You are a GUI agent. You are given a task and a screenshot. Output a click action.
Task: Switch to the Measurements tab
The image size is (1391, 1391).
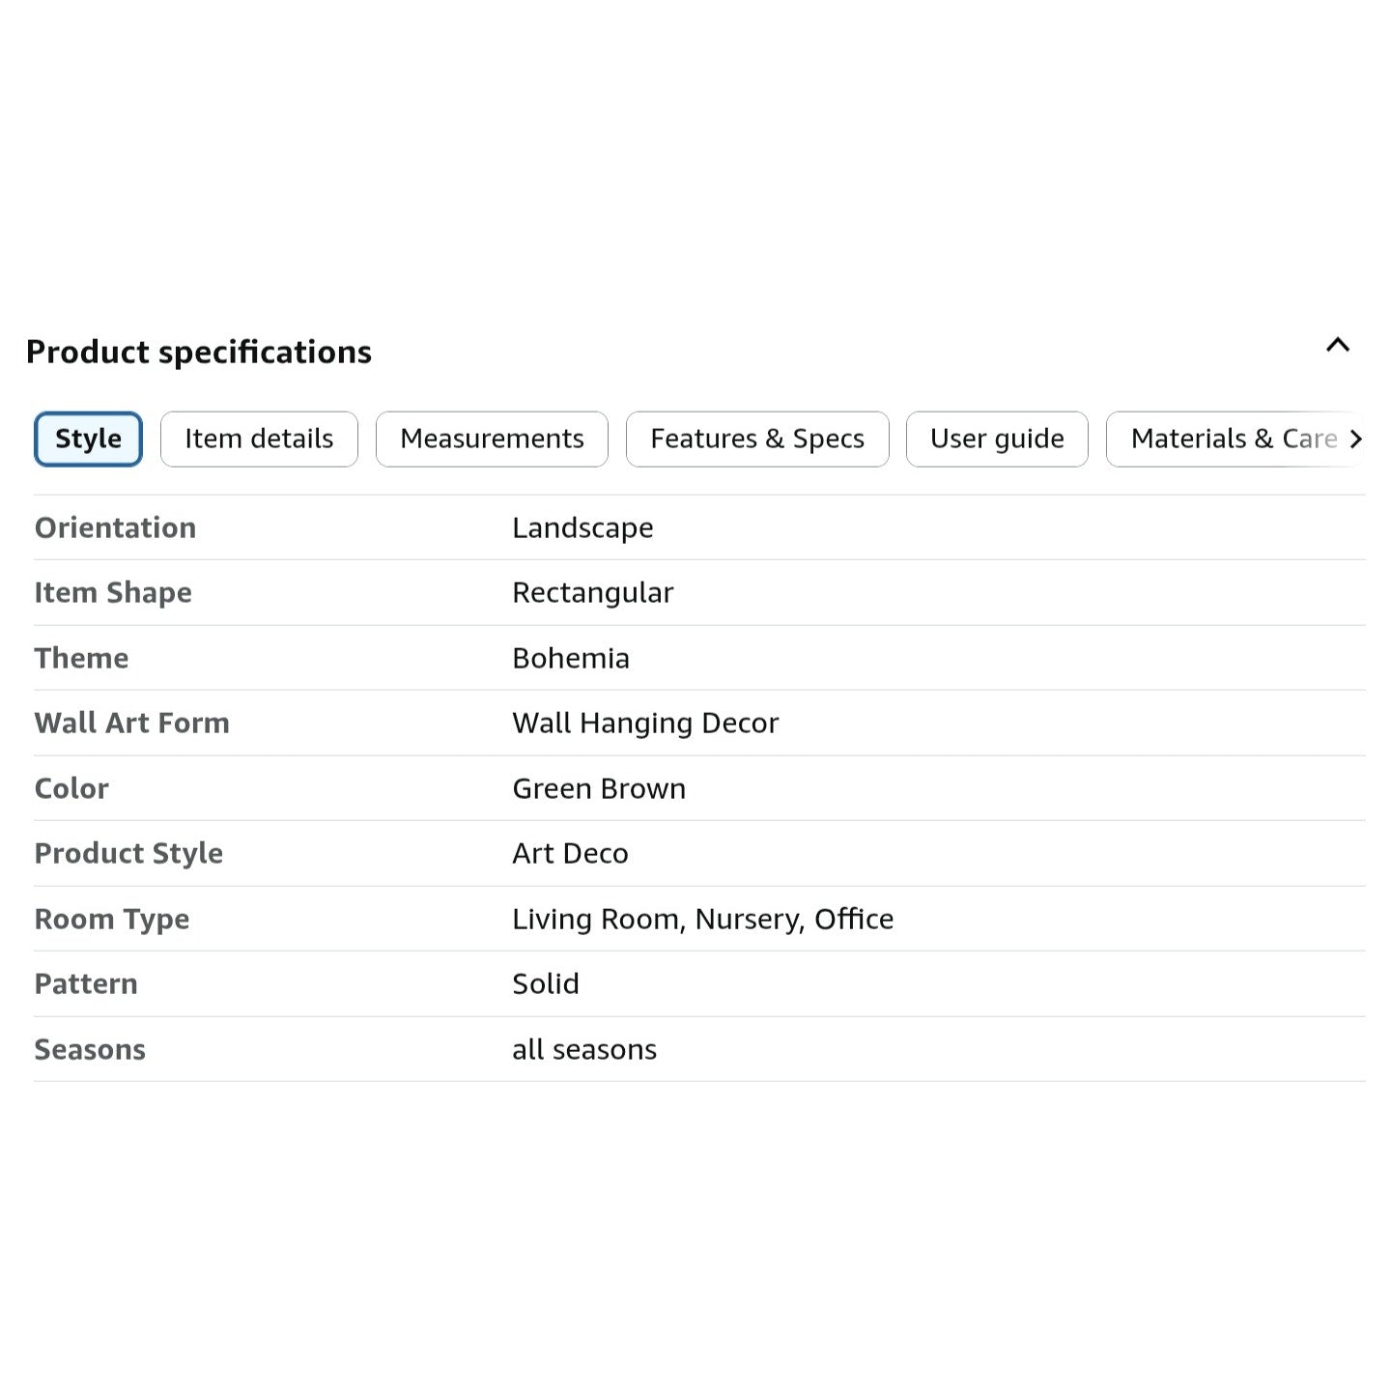coord(492,440)
